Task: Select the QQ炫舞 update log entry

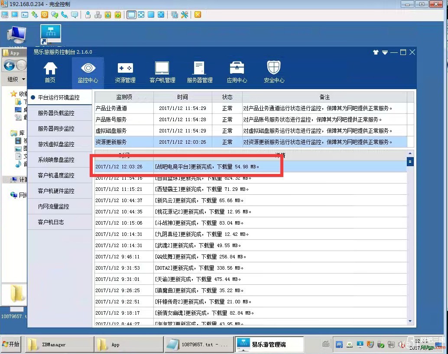Action: click(251, 257)
